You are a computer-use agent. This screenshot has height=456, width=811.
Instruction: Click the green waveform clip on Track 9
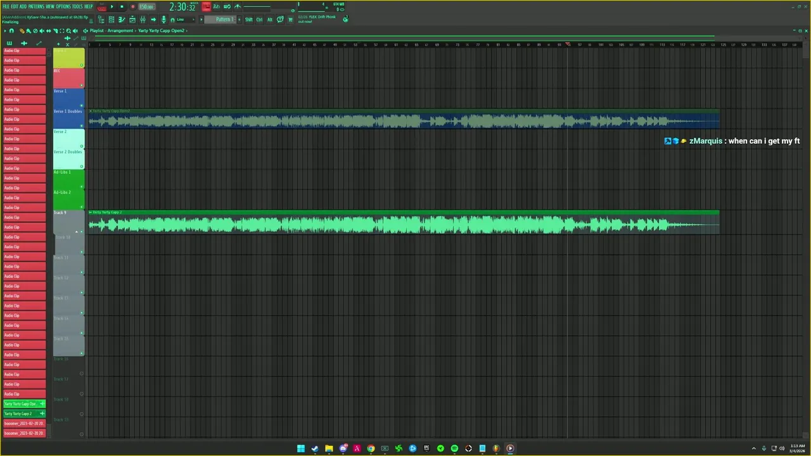click(x=404, y=223)
